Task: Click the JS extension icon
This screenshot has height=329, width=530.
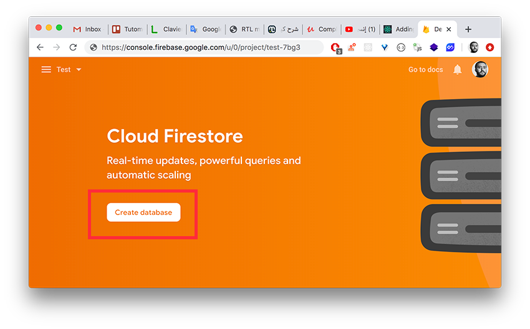Action: [417, 47]
